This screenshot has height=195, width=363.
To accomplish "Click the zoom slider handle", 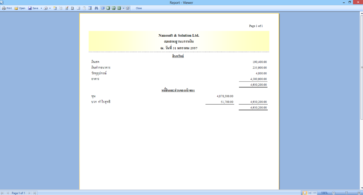I will [x=346, y=193].
